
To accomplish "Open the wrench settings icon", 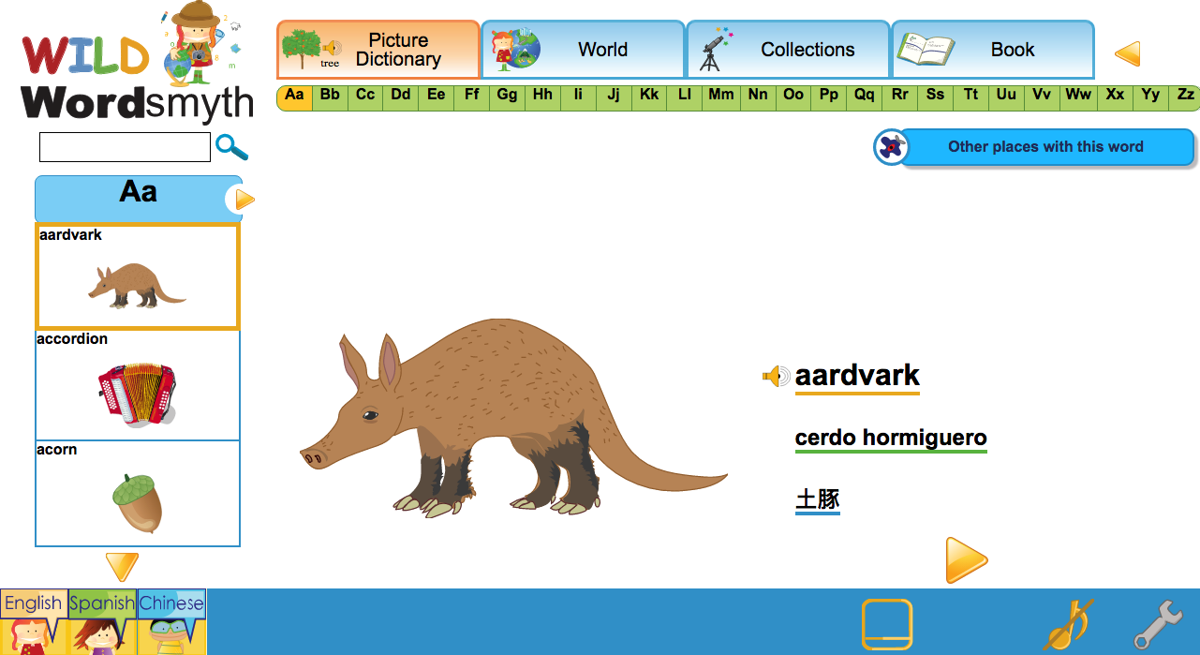I will tap(1158, 625).
